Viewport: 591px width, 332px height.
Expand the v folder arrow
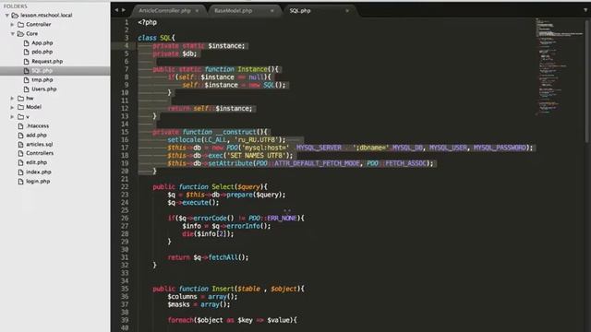click(x=12, y=117)
